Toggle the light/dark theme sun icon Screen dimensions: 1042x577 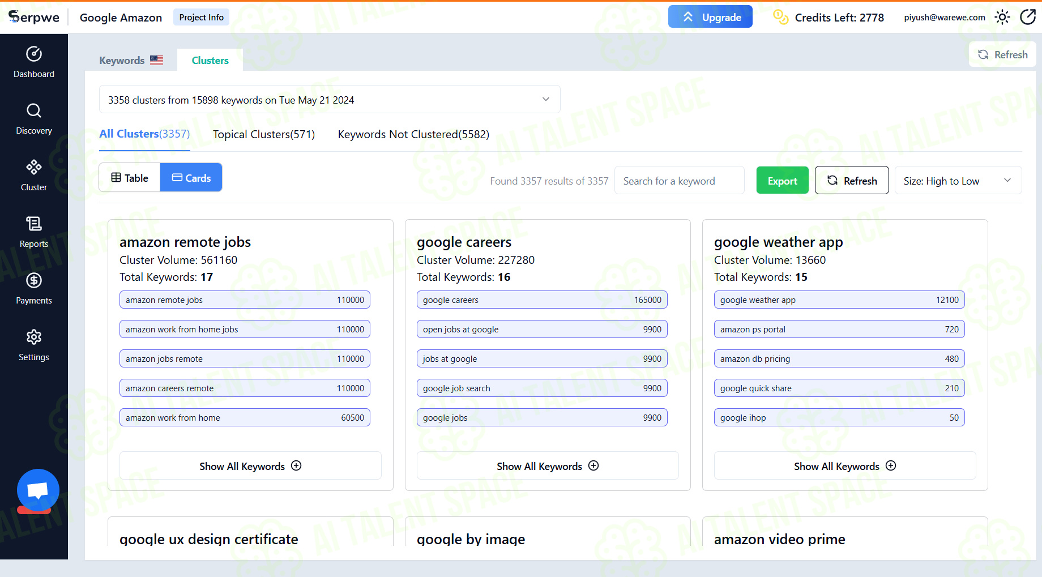pos(1002,17)
